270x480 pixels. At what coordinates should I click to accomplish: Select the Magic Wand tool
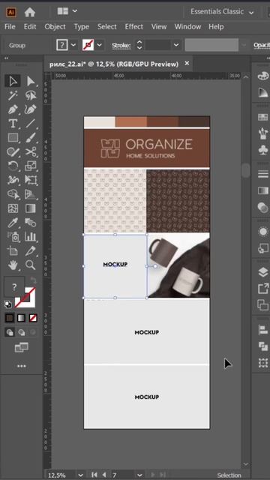13,95
